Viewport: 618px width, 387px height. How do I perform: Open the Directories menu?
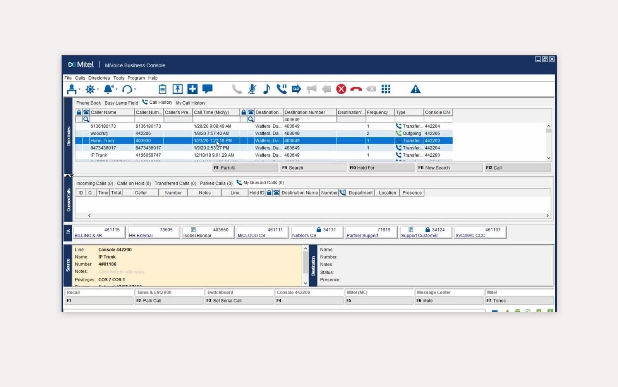99,78
